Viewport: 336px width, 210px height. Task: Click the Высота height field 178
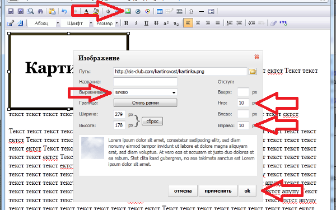(119, 125)
